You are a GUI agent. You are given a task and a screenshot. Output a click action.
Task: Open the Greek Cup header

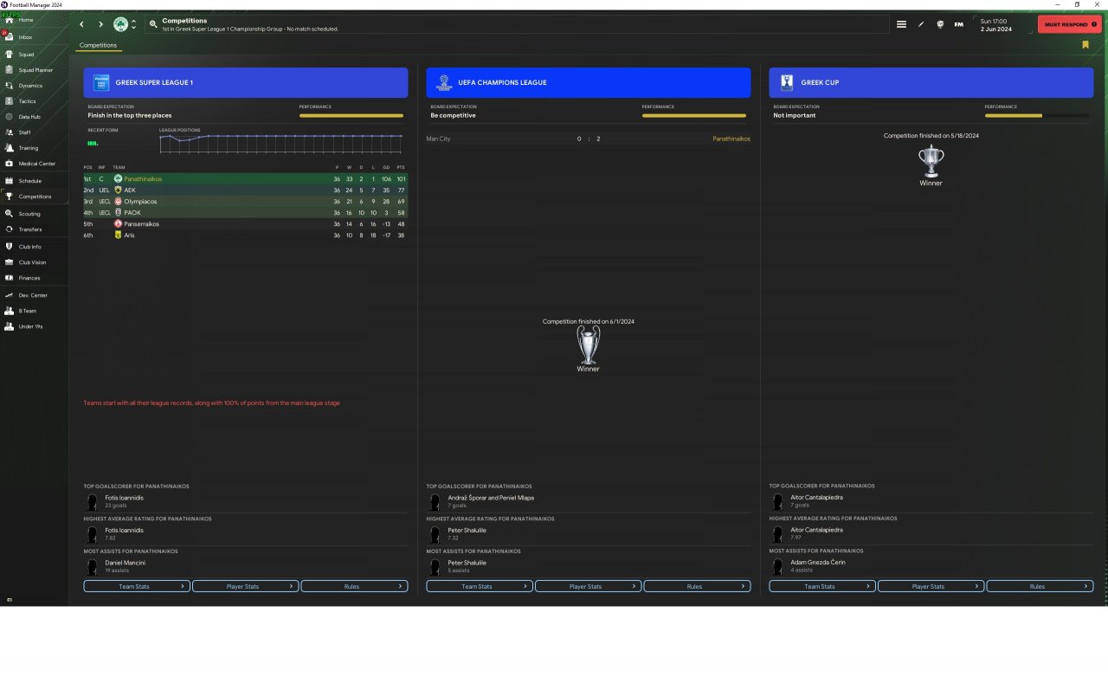(x=931, y=82)
